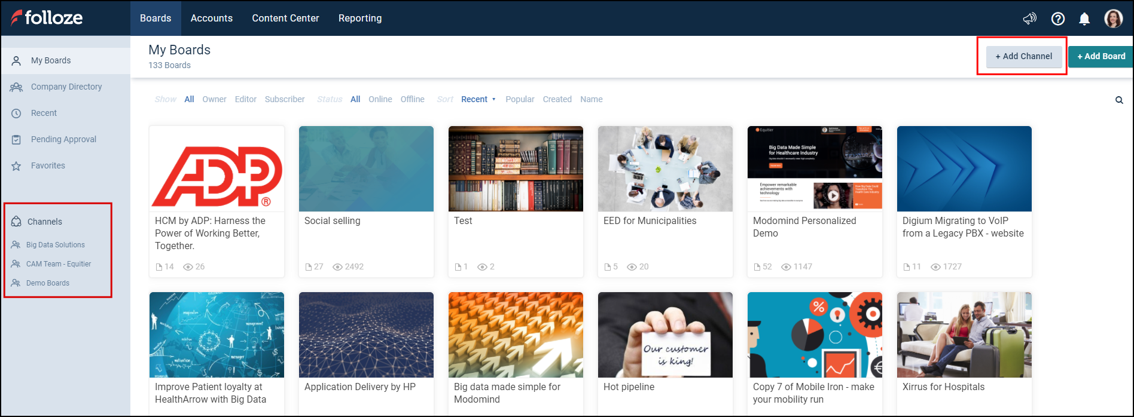Open the user profile avatar

pyautogui.click(x=1113, y=19)
